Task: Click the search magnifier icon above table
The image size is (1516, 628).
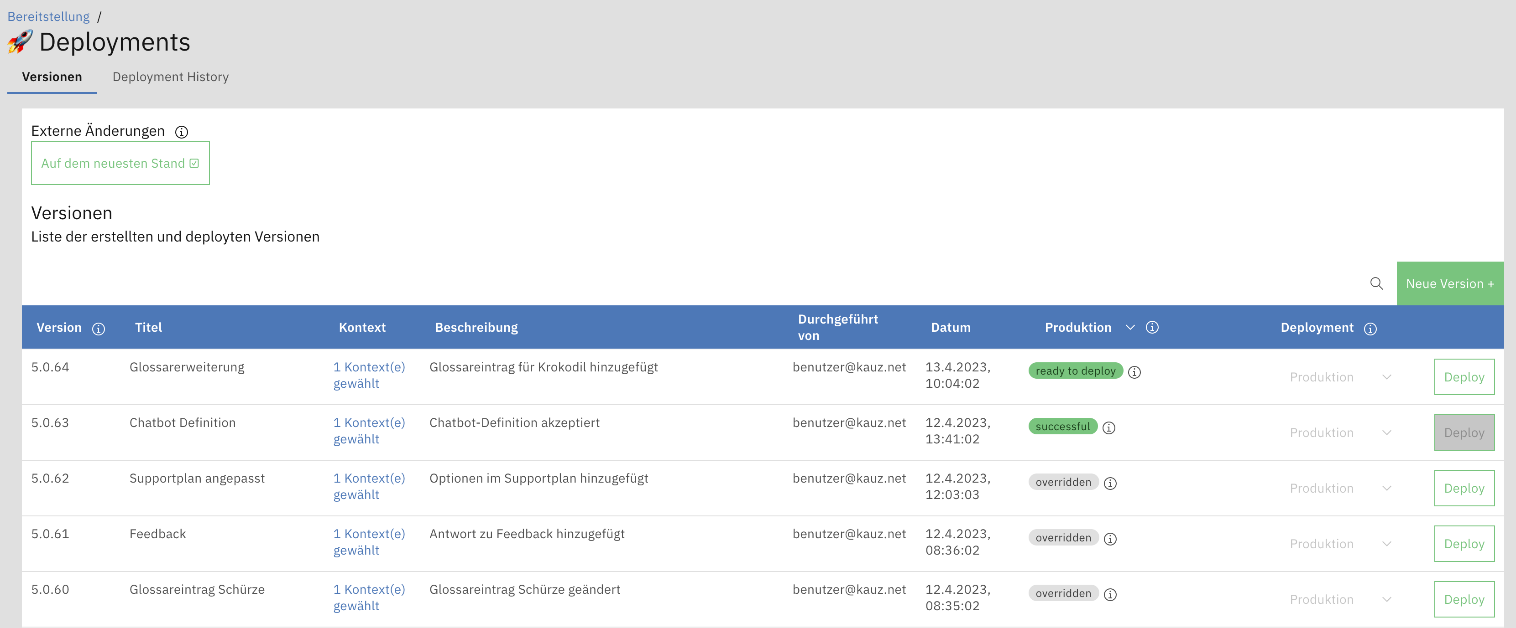Action: click(1376, 284)
